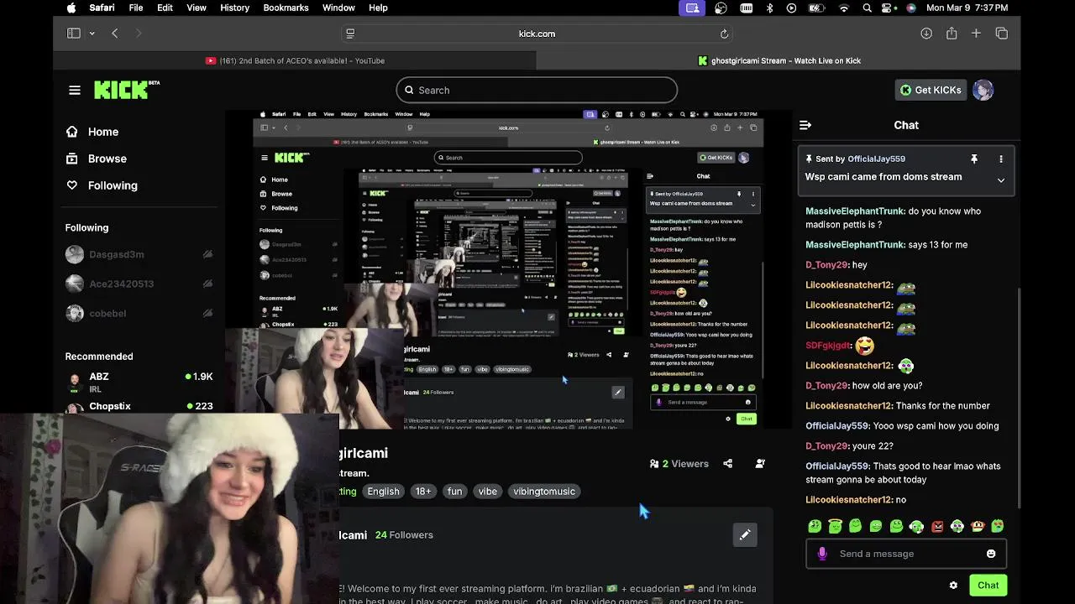Open Safari sidebar dropdown chevron
The width and height of the screenshot is (1075, 604).
(92, 34)
